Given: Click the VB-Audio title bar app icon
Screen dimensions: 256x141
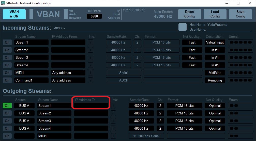Looking at the screenshot, I should 3,3.
